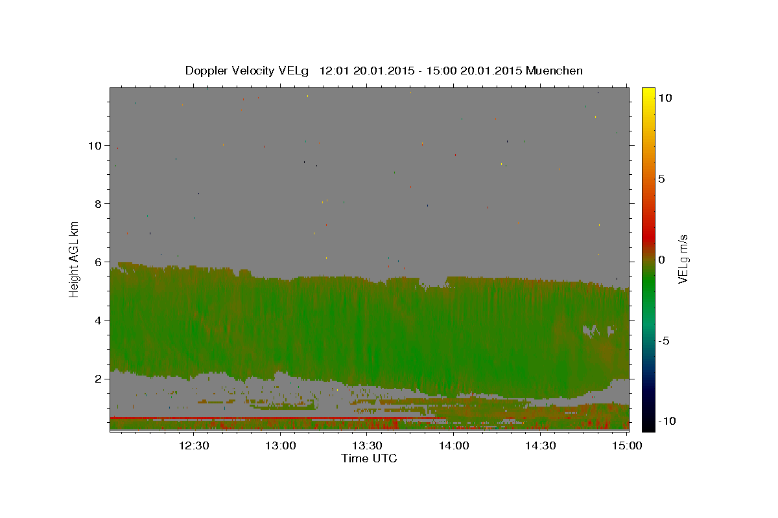The height and width of the screenshot is (518, 778).
Task: Click the red section of the colorbar
Action: (648, 236)
